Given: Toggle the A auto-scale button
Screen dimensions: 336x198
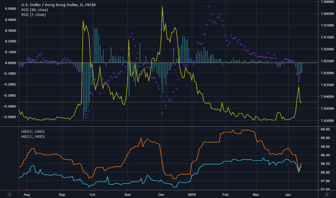Looking at the screenshot, I should (327, 194).
